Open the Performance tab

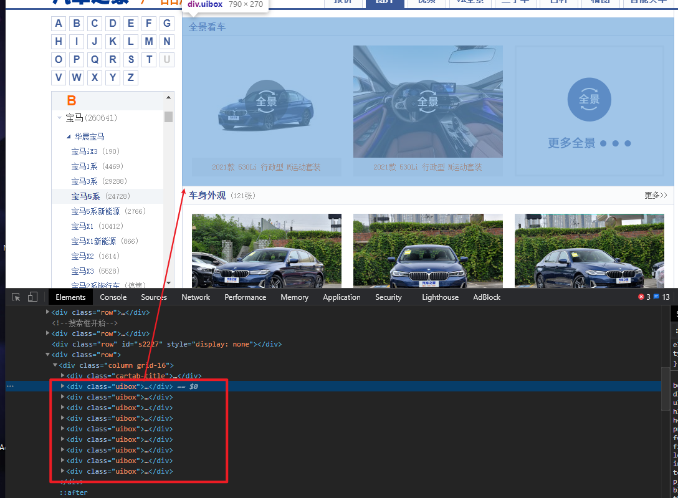click(x=245, y=297)
